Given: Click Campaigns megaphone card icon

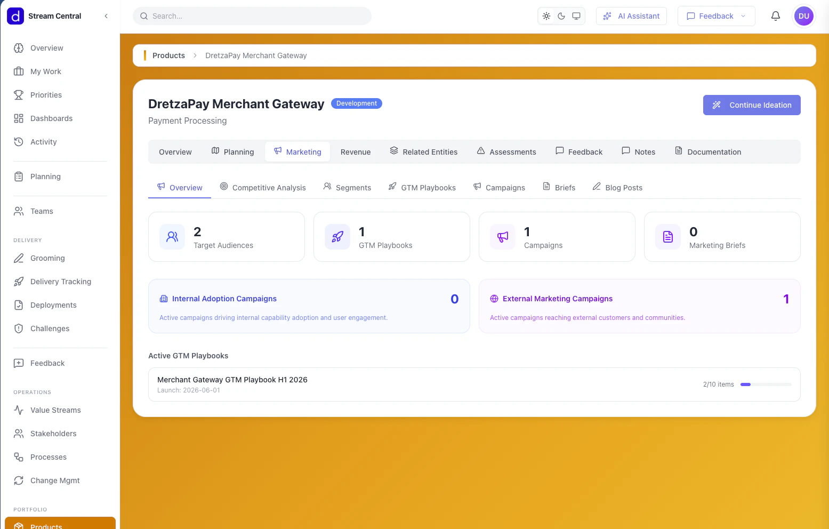Looking at the screenshot, I should point(503,237).
